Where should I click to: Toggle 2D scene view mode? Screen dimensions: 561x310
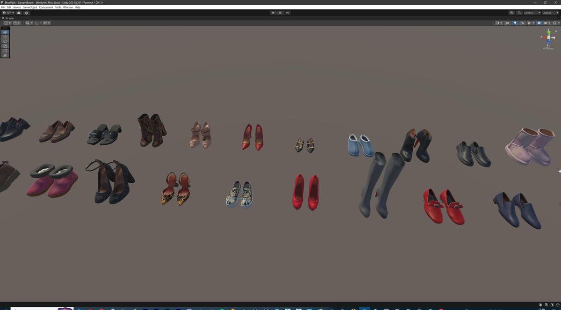[x=507, y=22]
